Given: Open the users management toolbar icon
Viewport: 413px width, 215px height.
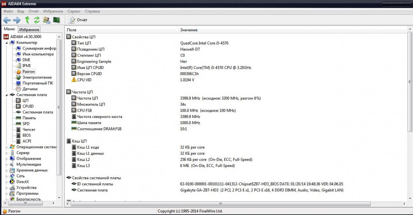Looking at the screenshot, I should [x=46, y=20].
